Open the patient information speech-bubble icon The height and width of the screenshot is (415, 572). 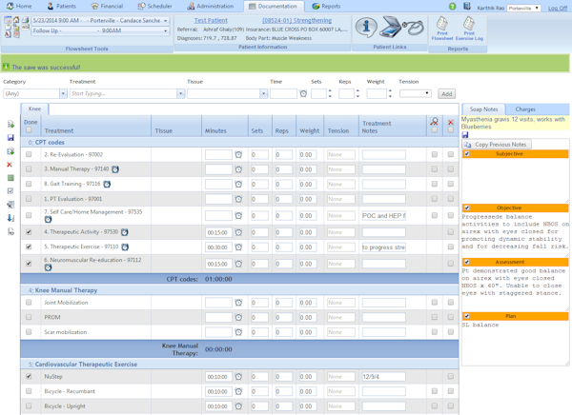point(366,27)
